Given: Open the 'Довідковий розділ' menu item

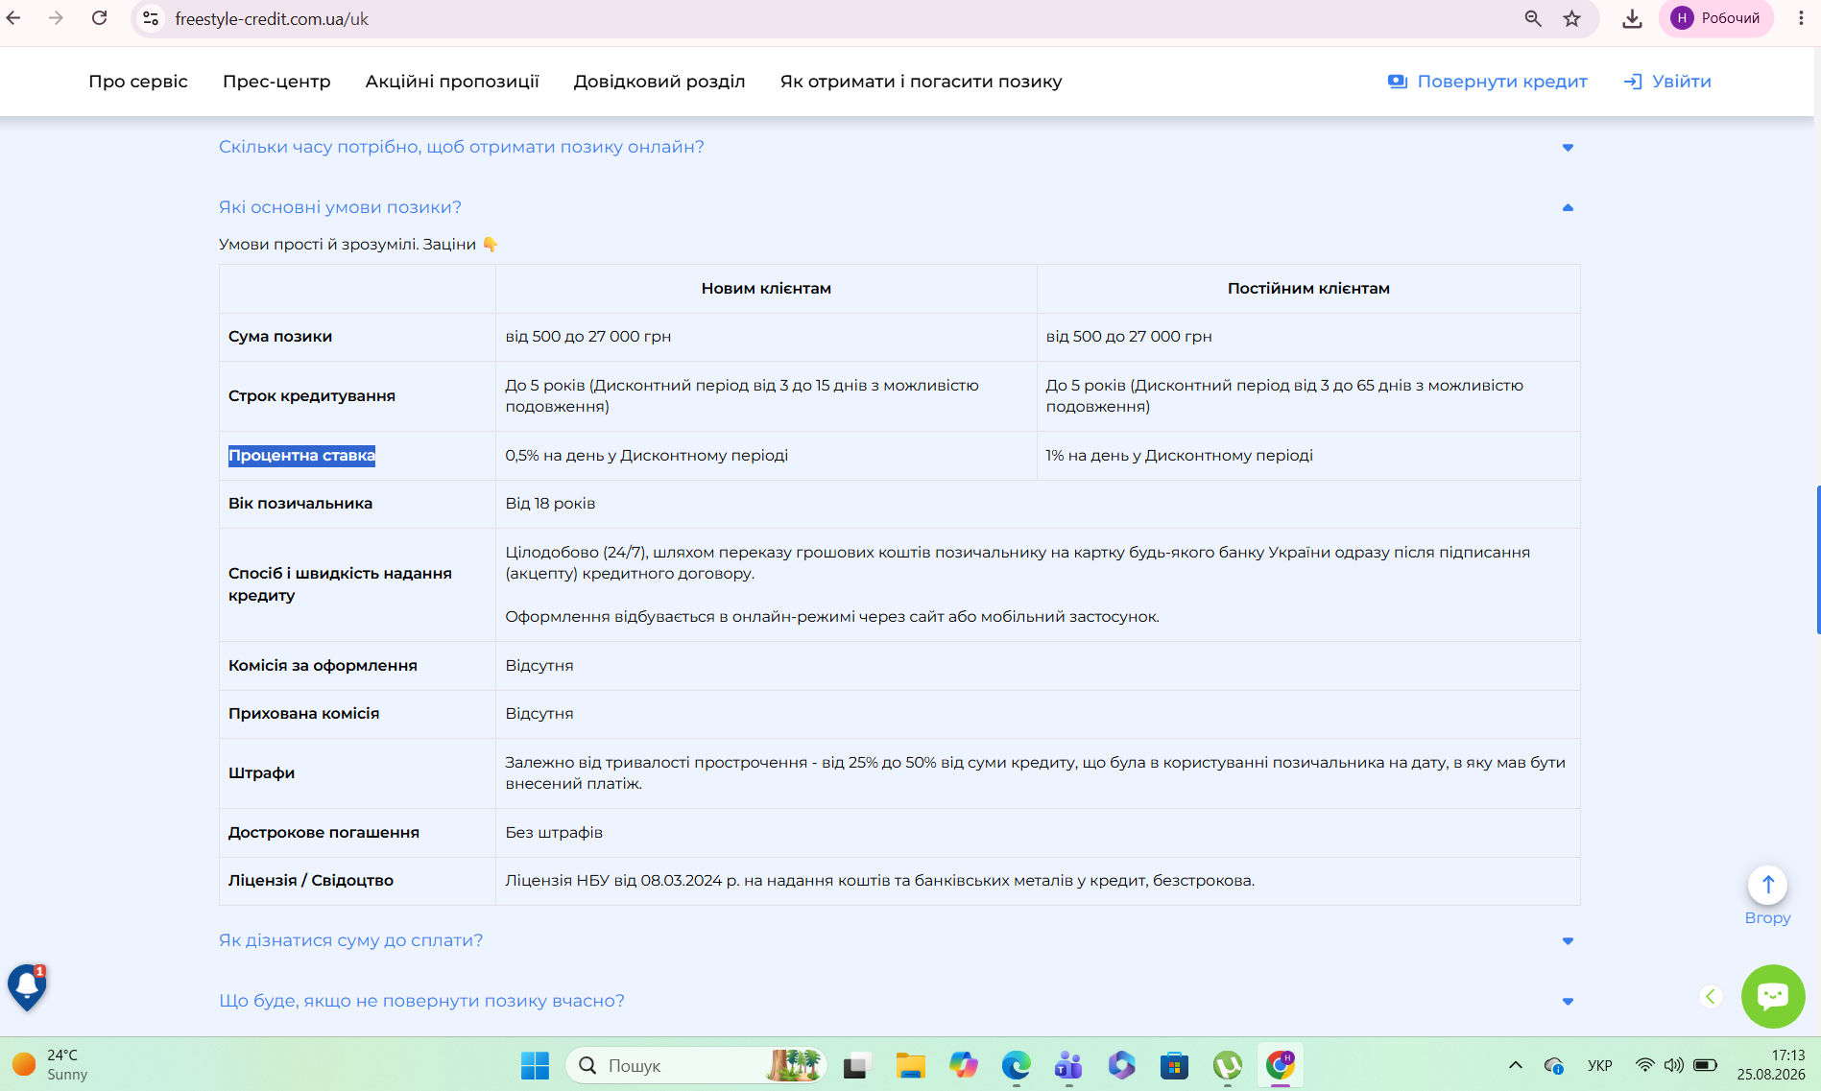Looking at the screenshot, I should (659, 82).
